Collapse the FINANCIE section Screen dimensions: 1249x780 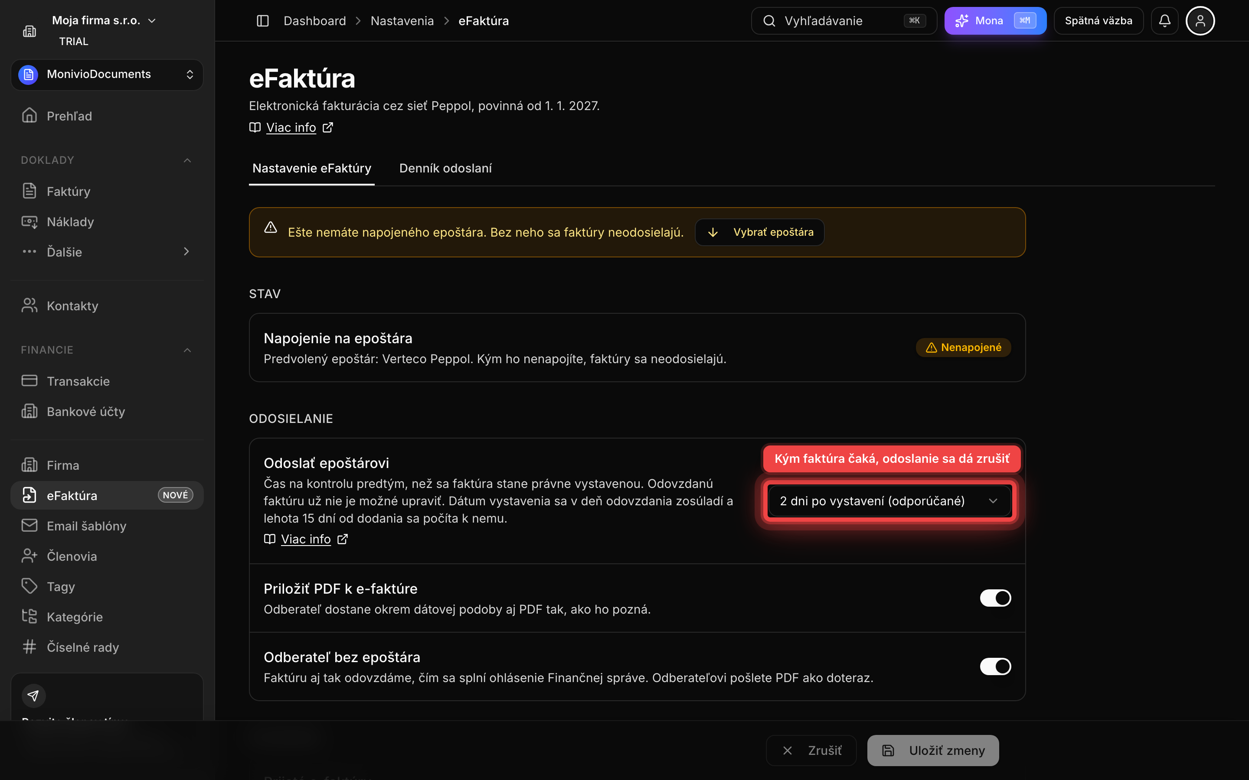tap(187, 350)
